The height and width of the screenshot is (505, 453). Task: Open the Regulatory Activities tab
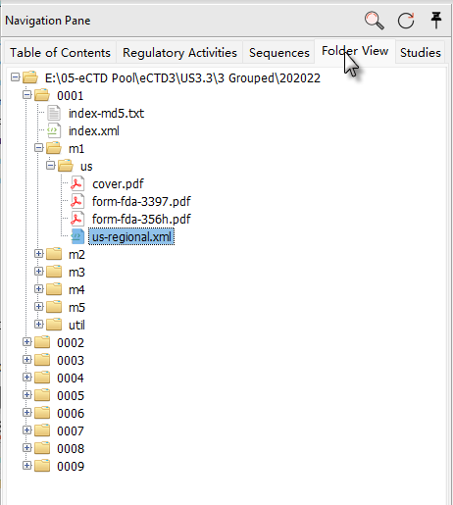tap(179, 52)
